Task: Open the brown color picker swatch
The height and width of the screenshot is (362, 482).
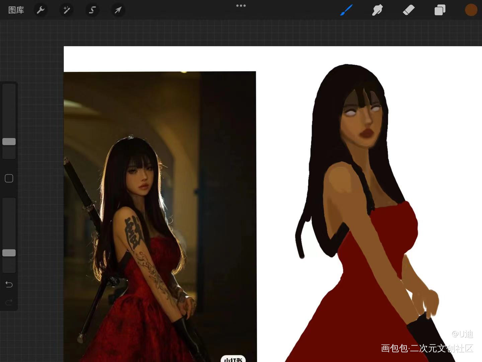Action: (x=471, y=10)
